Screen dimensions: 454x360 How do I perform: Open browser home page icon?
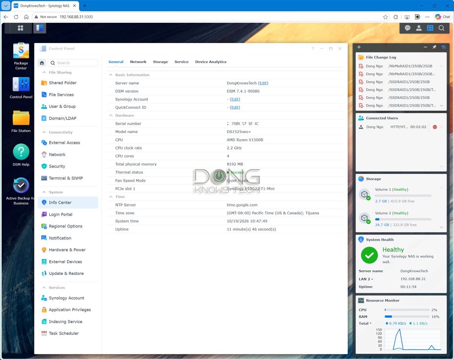click(26, 17)
